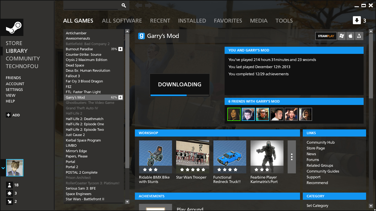The height and width of the screenshot is (211, 376).
Task: Expand the chevron beside user avatar
Action: point(3,168)
